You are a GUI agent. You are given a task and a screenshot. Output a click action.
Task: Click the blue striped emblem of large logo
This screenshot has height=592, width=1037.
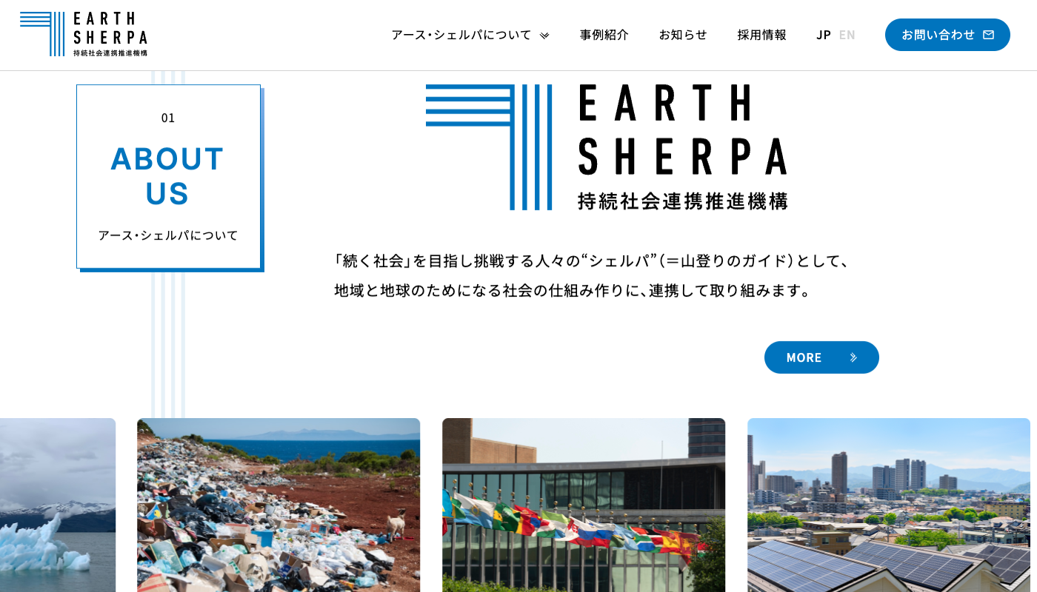point(489,147)
